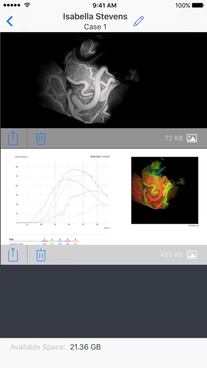This screenshot has height=368, width=207.
Task: Tap the pencil edit icon
Action: [138, 21]
